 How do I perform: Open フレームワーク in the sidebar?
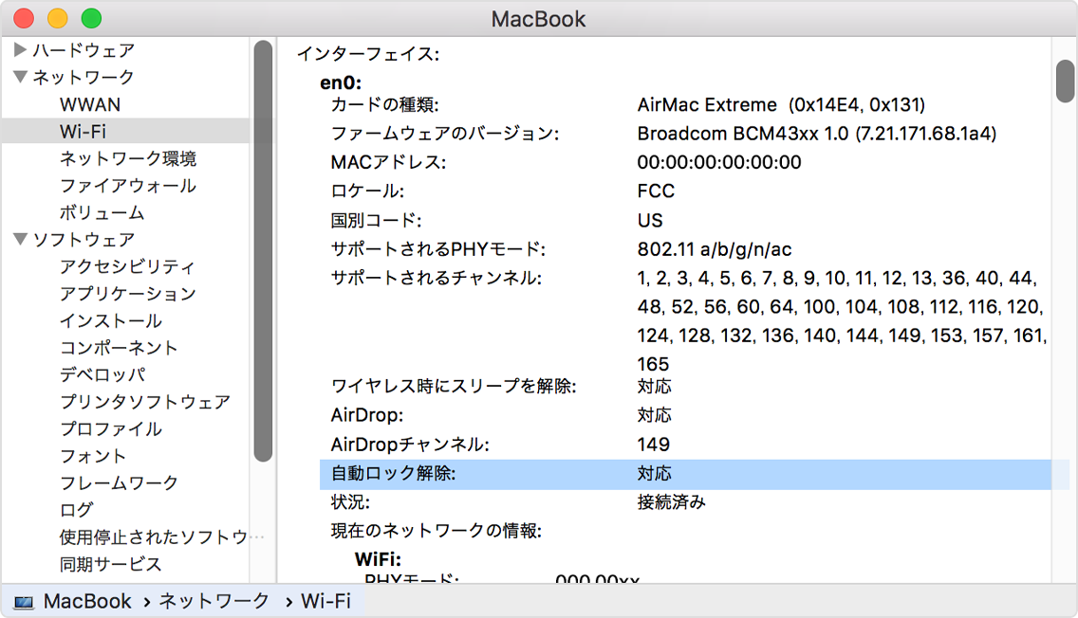tap(119, 482)
